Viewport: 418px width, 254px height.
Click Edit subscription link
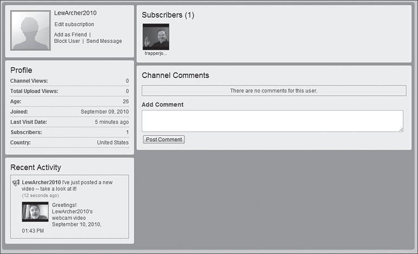click(74, 24)
